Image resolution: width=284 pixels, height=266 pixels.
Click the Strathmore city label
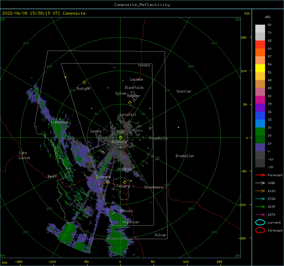pyautogui.click(x=153, y=187)
